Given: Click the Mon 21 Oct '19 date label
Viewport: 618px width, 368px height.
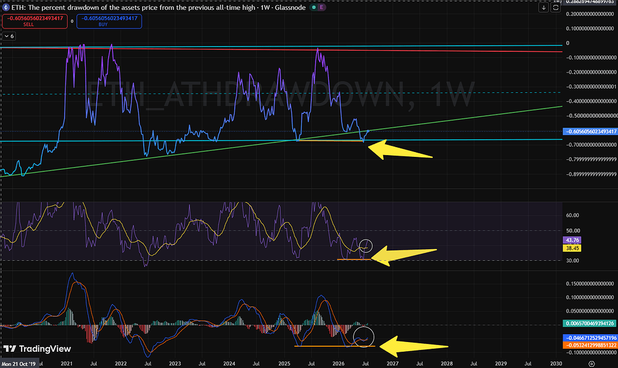Looking at the screenshot, I should coord(19,364).
